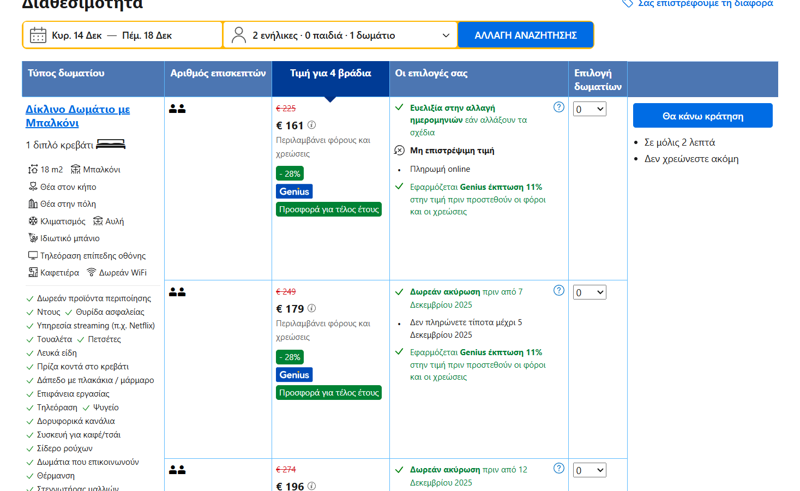Click info icon next to € 161 price
800x491 pixels.
(311, 125)
